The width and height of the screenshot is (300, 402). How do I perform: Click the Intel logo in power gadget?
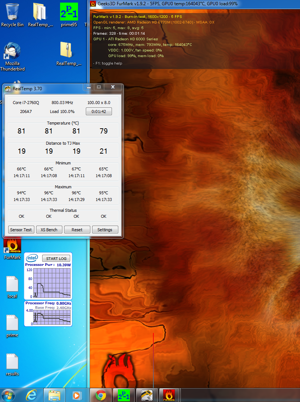click(x=32, y=258)
